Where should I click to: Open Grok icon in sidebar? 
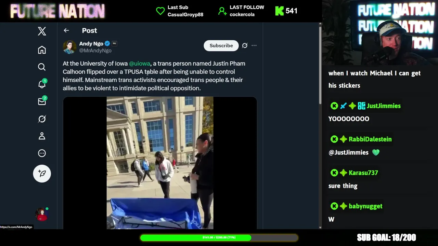click(x=42, y=119)
